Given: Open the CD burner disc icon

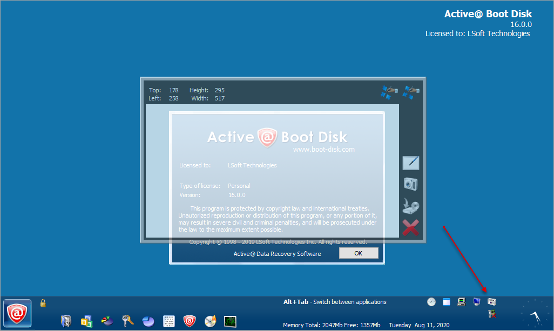Looking at the screenshot, I should 210,321.
